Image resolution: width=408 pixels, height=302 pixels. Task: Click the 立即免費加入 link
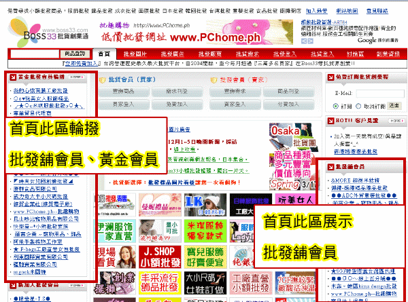point(82,64)
